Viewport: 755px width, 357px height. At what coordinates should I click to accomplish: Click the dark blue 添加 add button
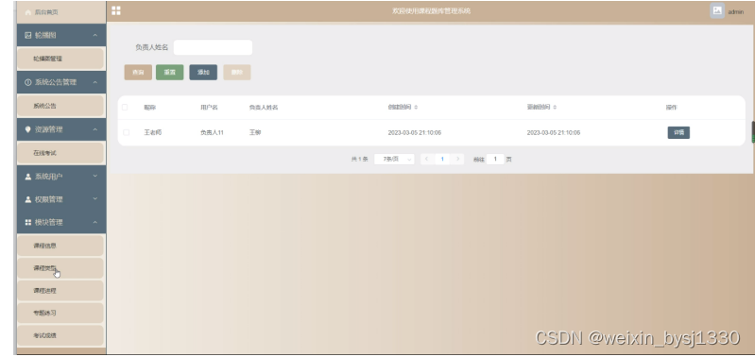203,72
